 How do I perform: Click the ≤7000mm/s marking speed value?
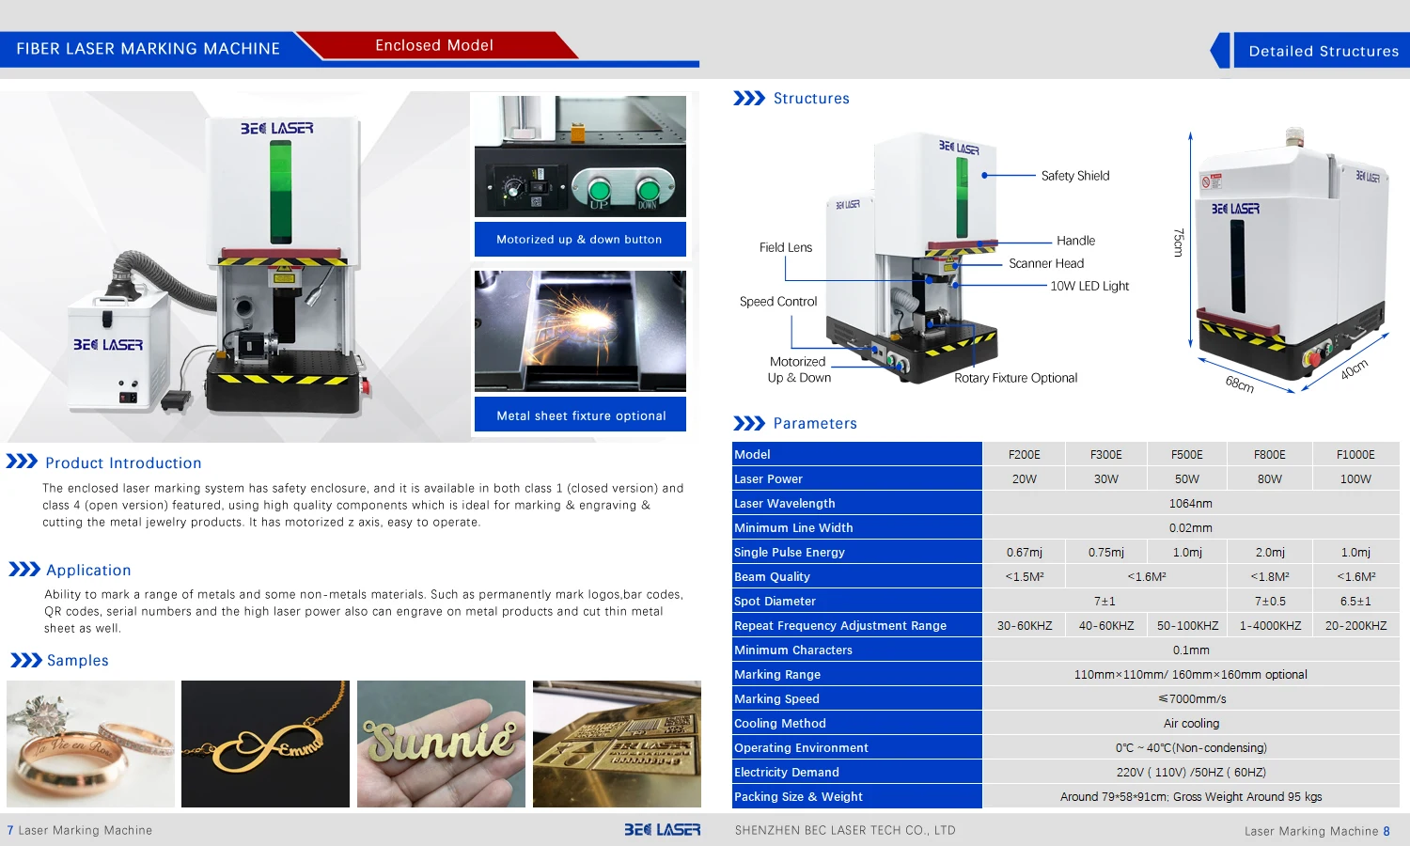click(x=1191, y=698)
